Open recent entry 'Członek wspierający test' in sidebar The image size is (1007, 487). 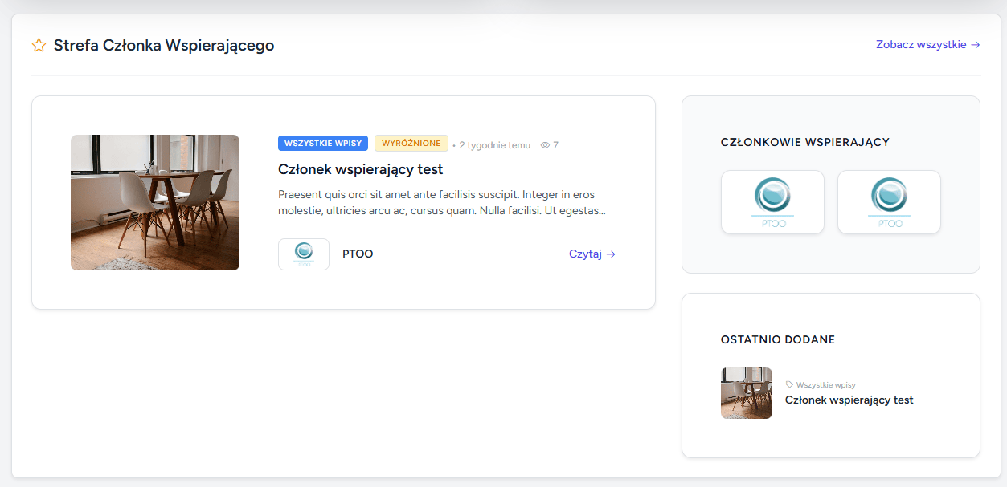tap(849, 400)
